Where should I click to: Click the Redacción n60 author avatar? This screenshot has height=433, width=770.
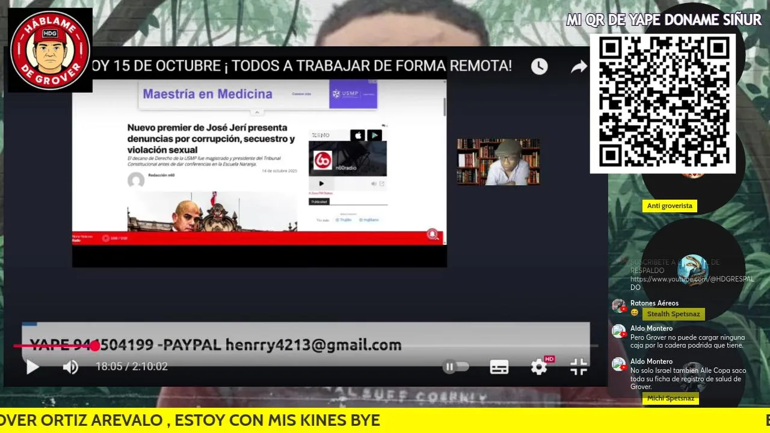(x=136, y=180)
